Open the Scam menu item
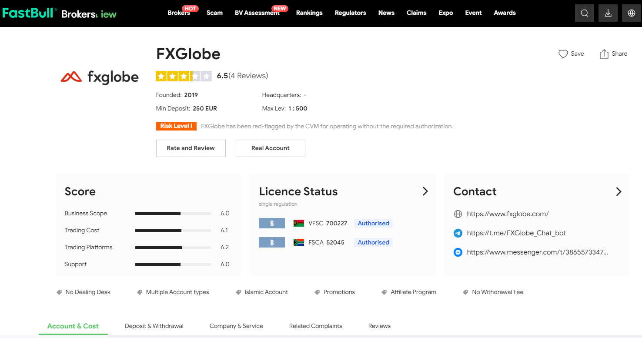This screenshot has height=338, width=642. pos(214,13)
